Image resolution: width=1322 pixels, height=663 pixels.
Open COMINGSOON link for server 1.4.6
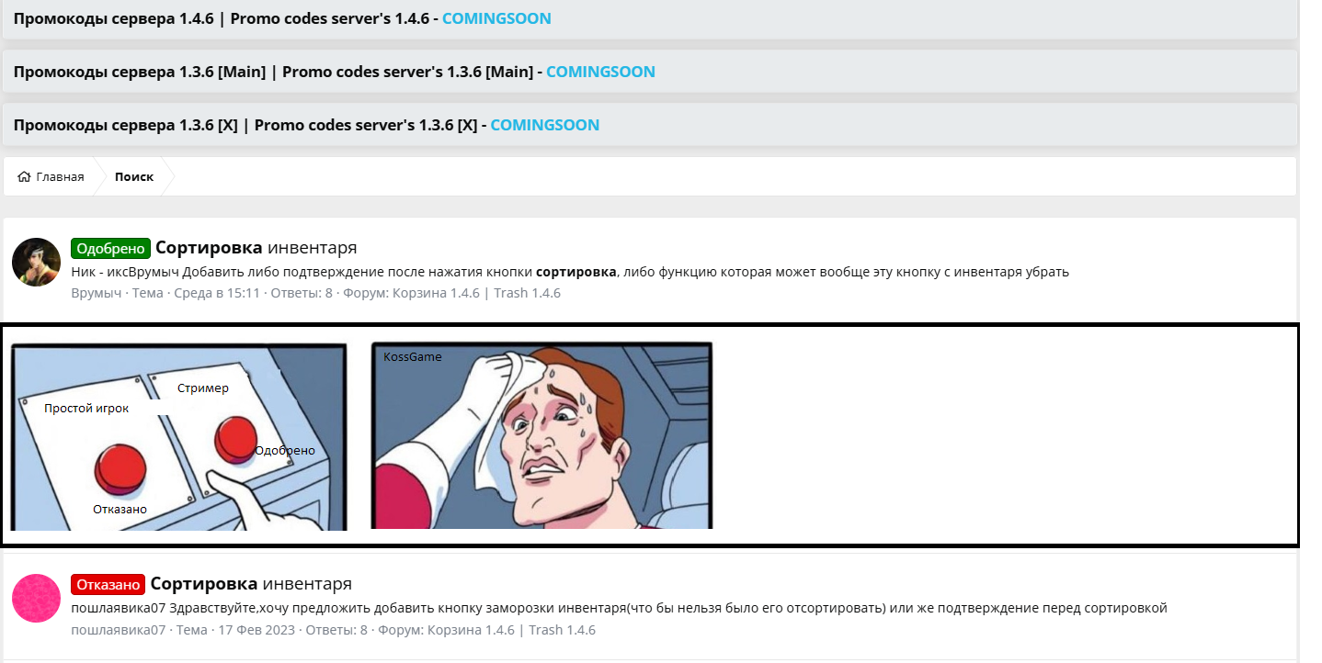496,18
